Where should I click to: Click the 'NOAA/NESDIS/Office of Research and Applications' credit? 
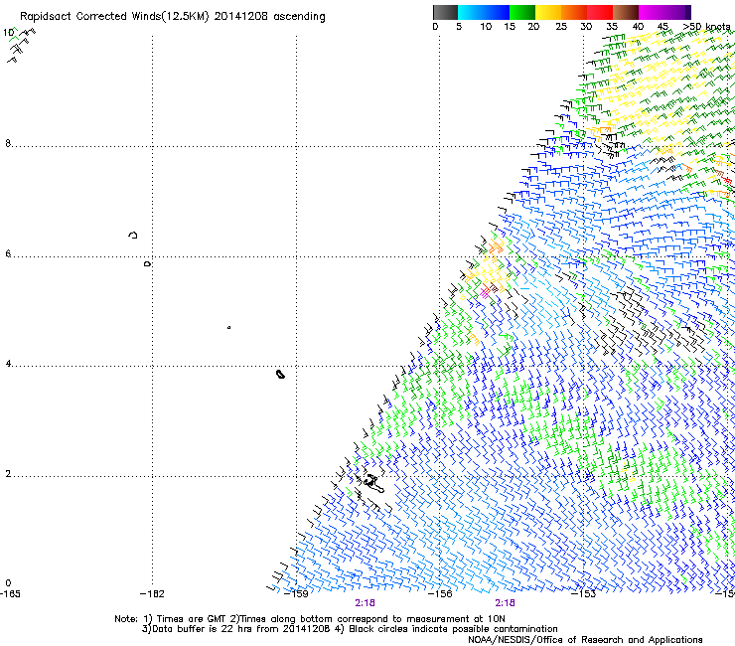585,640
